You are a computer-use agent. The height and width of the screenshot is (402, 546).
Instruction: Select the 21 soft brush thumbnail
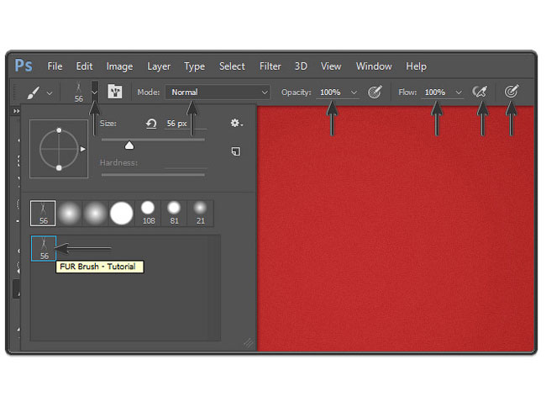pos(200,213)
